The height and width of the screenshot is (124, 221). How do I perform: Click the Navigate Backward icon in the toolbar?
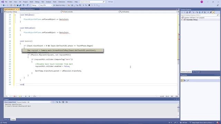tap(4, 5)
